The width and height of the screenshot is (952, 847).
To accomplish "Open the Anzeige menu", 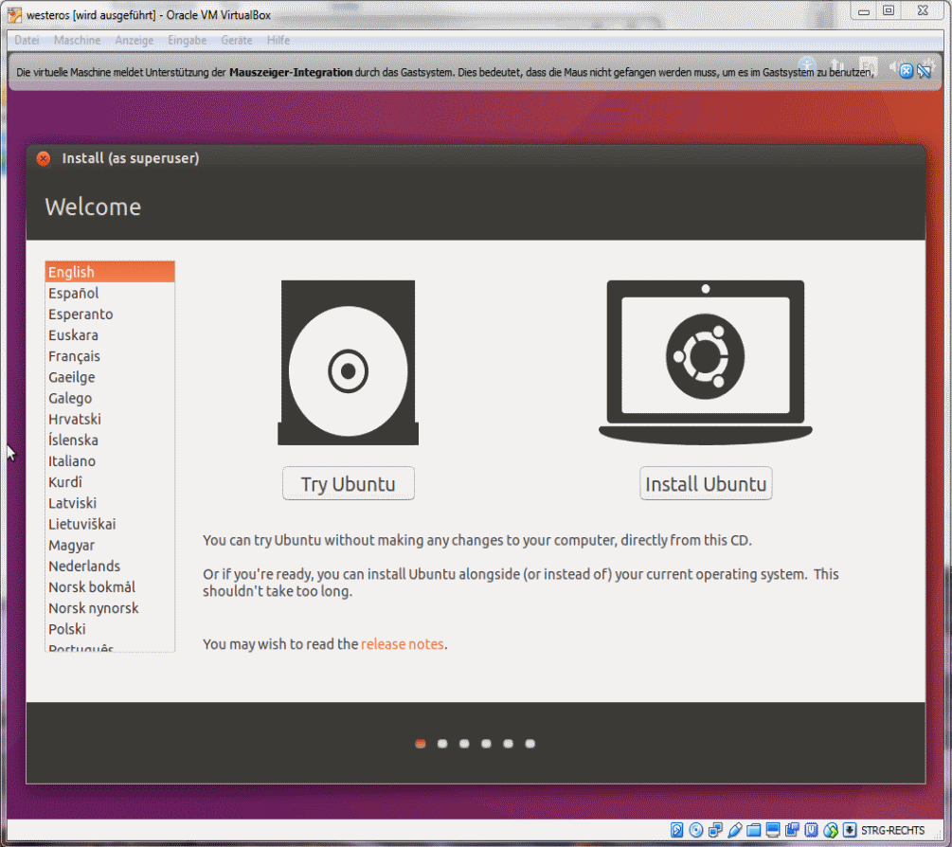I will click(x=135, y=40).
